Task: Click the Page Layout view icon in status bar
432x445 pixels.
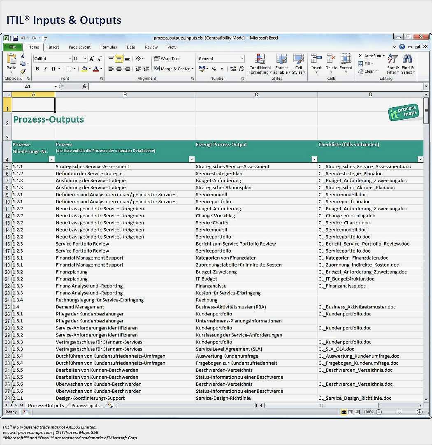Action: coord(351,412)
